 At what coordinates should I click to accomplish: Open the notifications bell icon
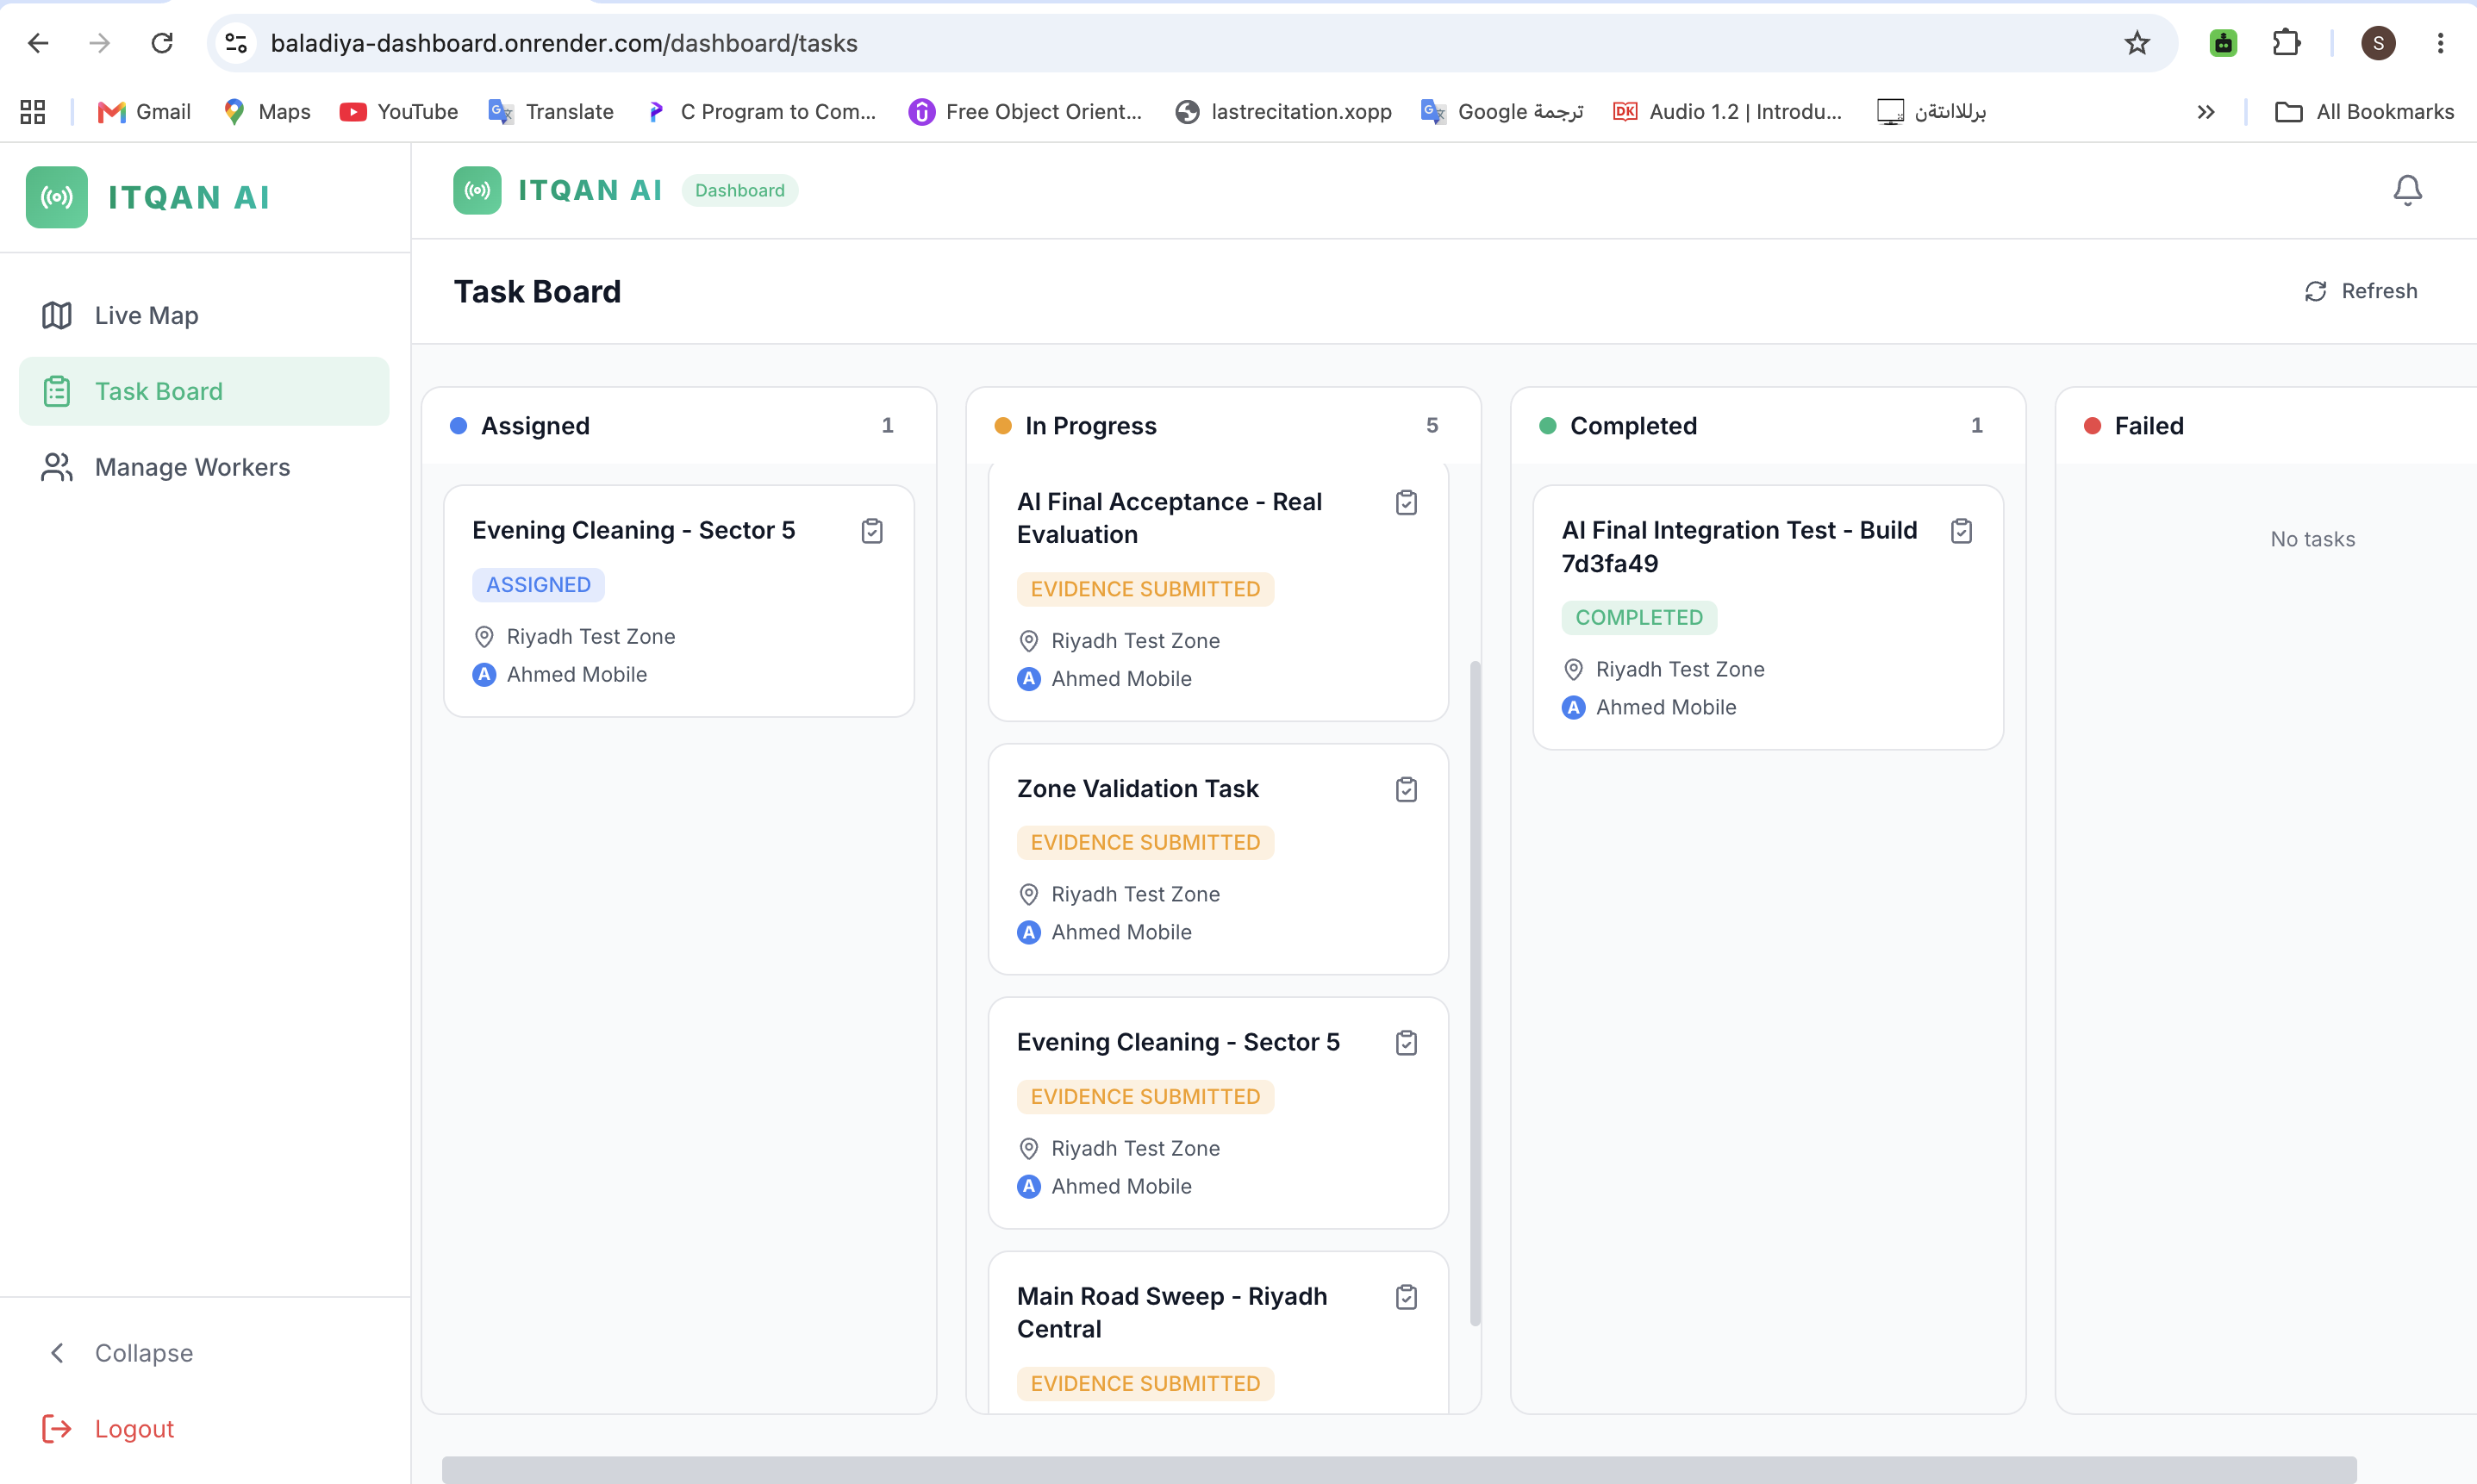coord(2406,190)
